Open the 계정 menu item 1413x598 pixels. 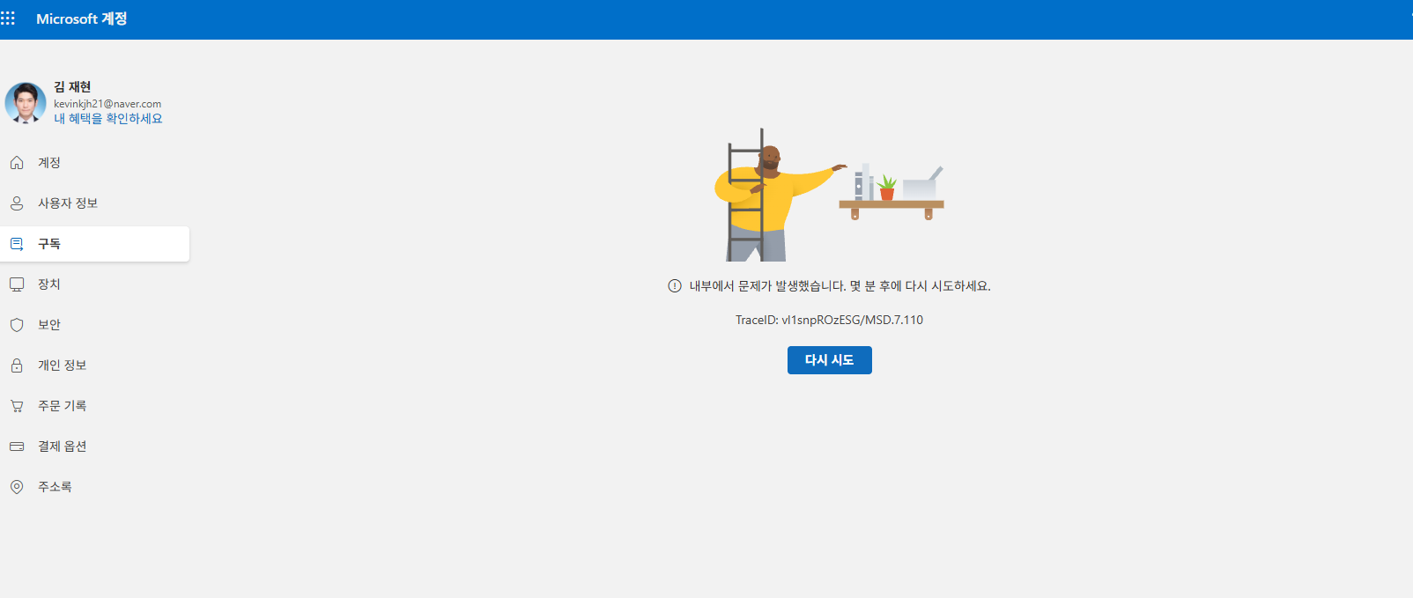click(x=94, y=163)
